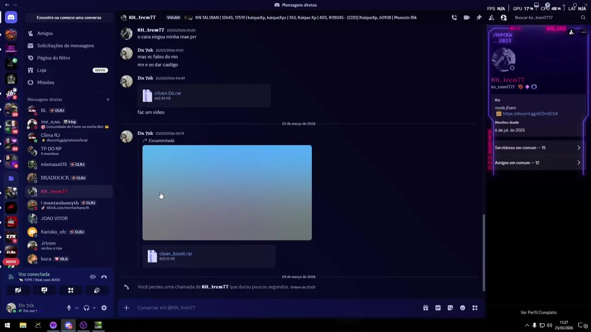Open the server folder icon in sidebar
The height and width of the screenshot is (332, 591).
(x=11, y=178)
